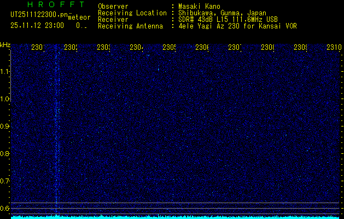This screenshot has width=344, height=219.
Task: Click the kHz axis unit label
Action: click(x=5, y=44)
